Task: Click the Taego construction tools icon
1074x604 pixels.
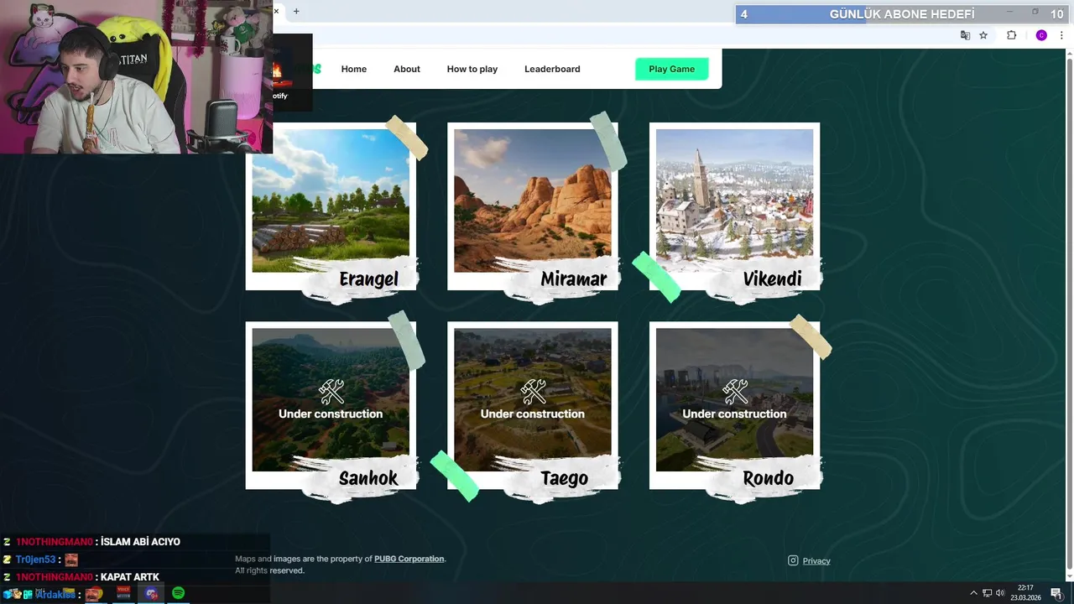Action: point(533,391)
